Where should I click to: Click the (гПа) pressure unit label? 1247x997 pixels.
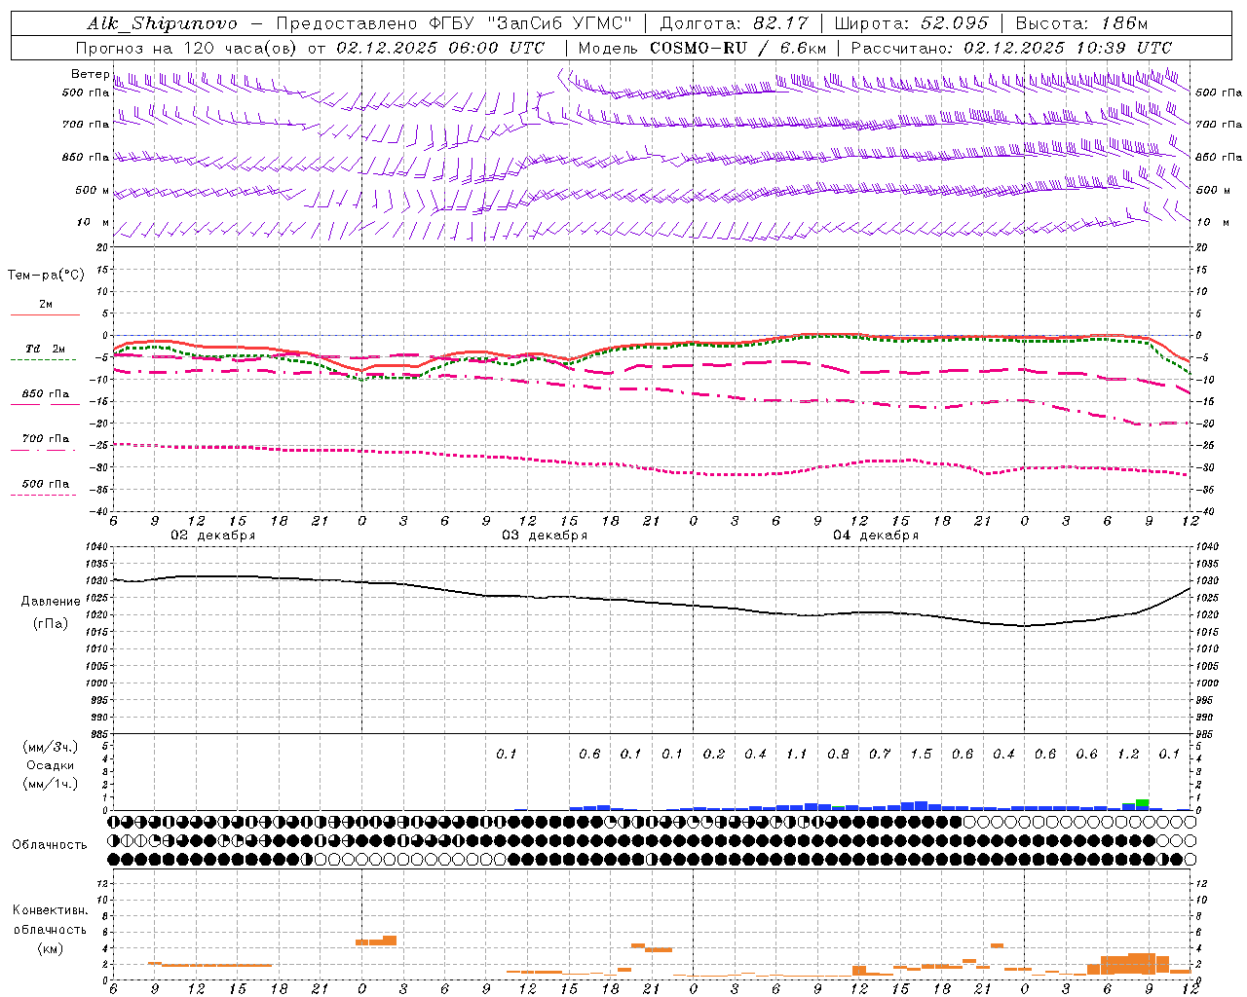click(51, 624)
